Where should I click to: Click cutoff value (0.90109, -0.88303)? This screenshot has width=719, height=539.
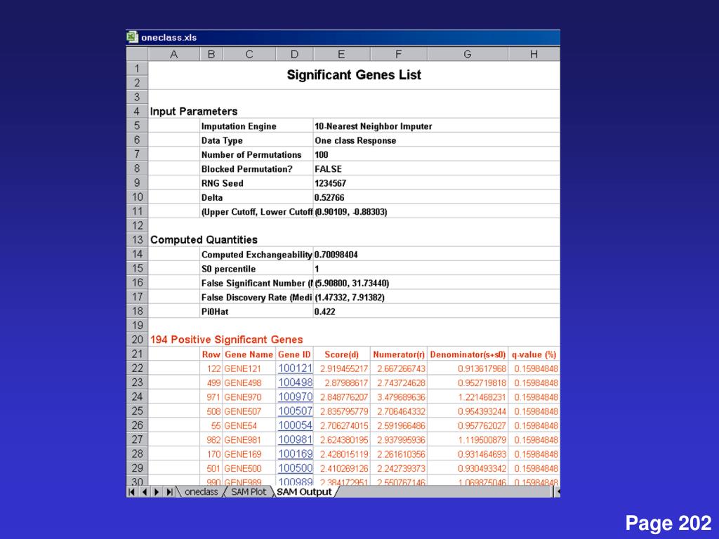click(x=351, y=212)
